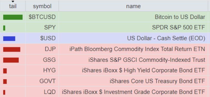Click the small green tail bar for SPY
This screenshot has width=210, height=97.
(x=4, y=28)
